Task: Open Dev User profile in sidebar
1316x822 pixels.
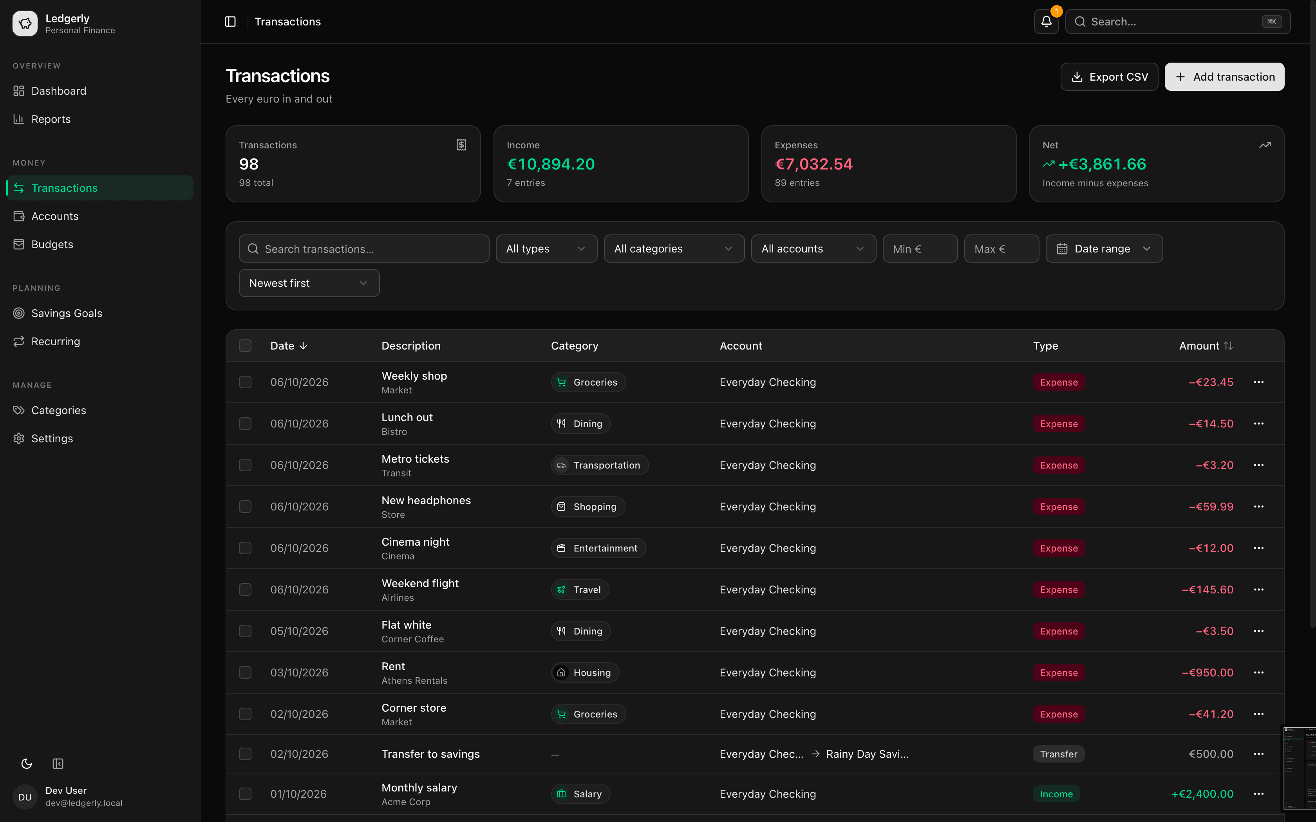Action: point(100,797)
